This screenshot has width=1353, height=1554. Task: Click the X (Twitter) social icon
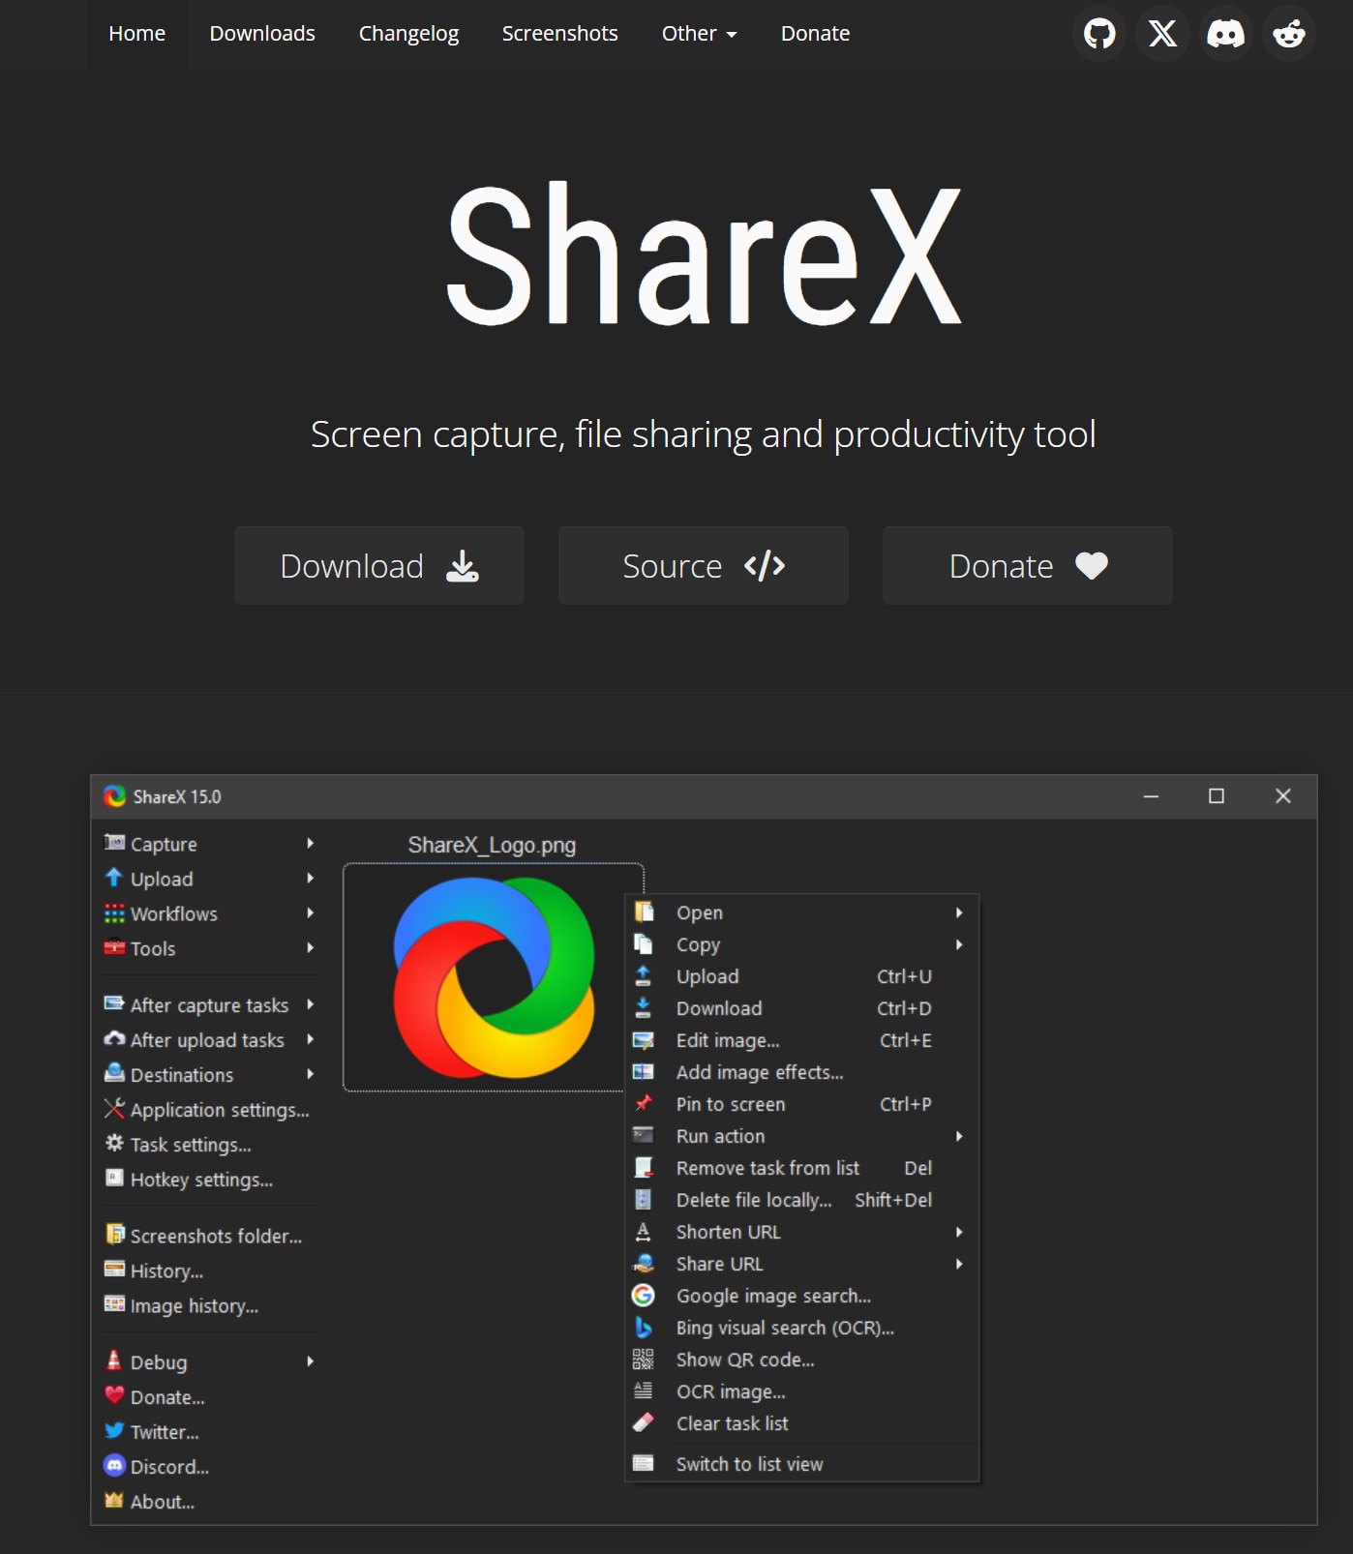click(1162, 34)
